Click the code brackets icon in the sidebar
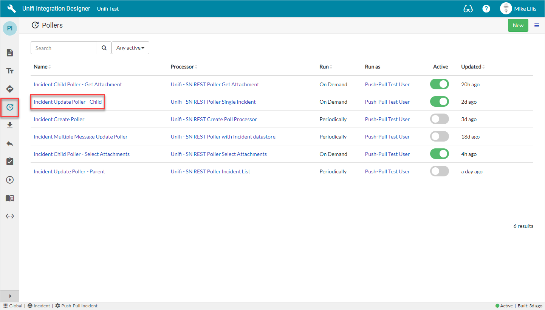 click(9, 216)
